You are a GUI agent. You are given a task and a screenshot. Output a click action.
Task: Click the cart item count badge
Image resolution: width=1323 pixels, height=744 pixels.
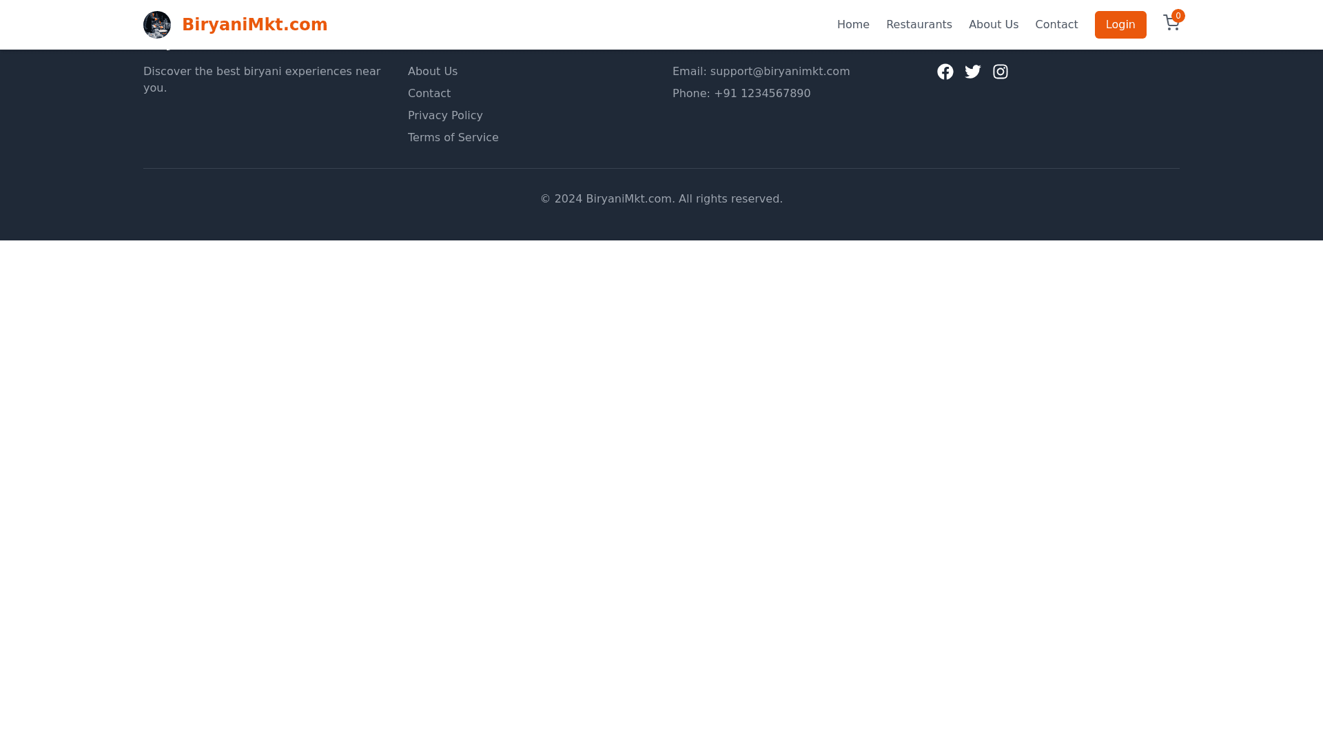click(x=1178, y=16)
